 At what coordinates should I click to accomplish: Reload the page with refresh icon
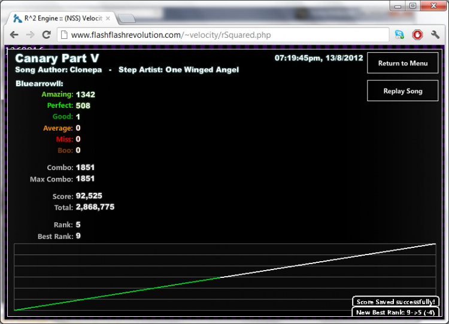[46, 35]
